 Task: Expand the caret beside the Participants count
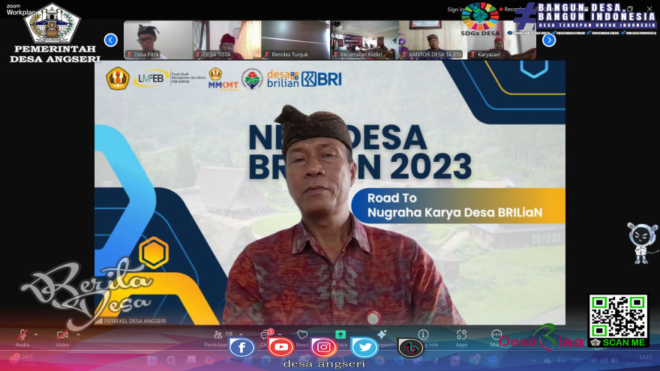click(241, 335)
